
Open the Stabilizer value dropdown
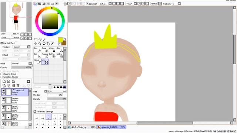pos(179,4)
